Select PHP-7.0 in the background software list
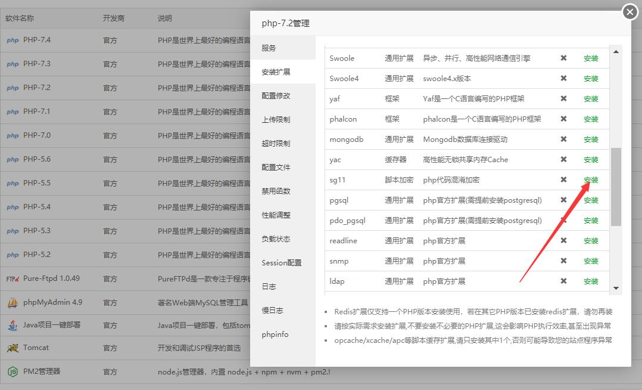This screenshot has height=390, width=642. 37,135
